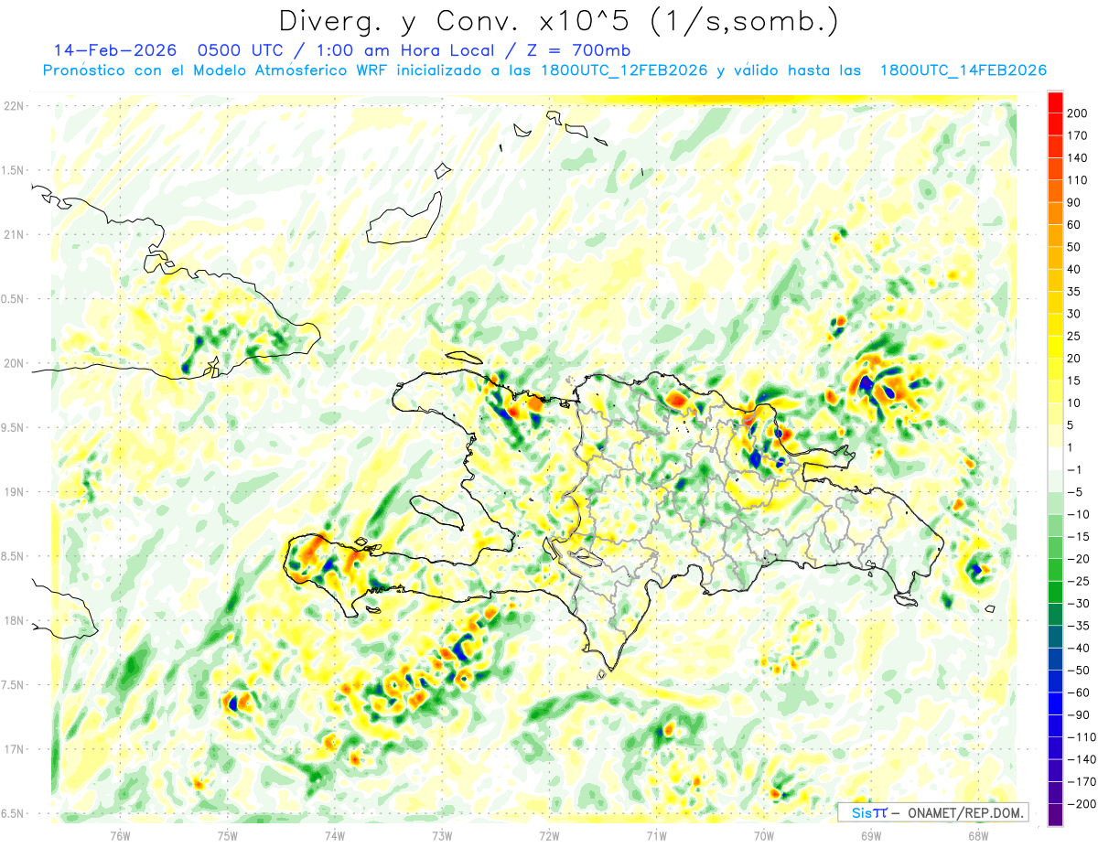Click the '200' value on the color scale
This screenshot has width=1098, height=848.
[x=1078, y=113]
